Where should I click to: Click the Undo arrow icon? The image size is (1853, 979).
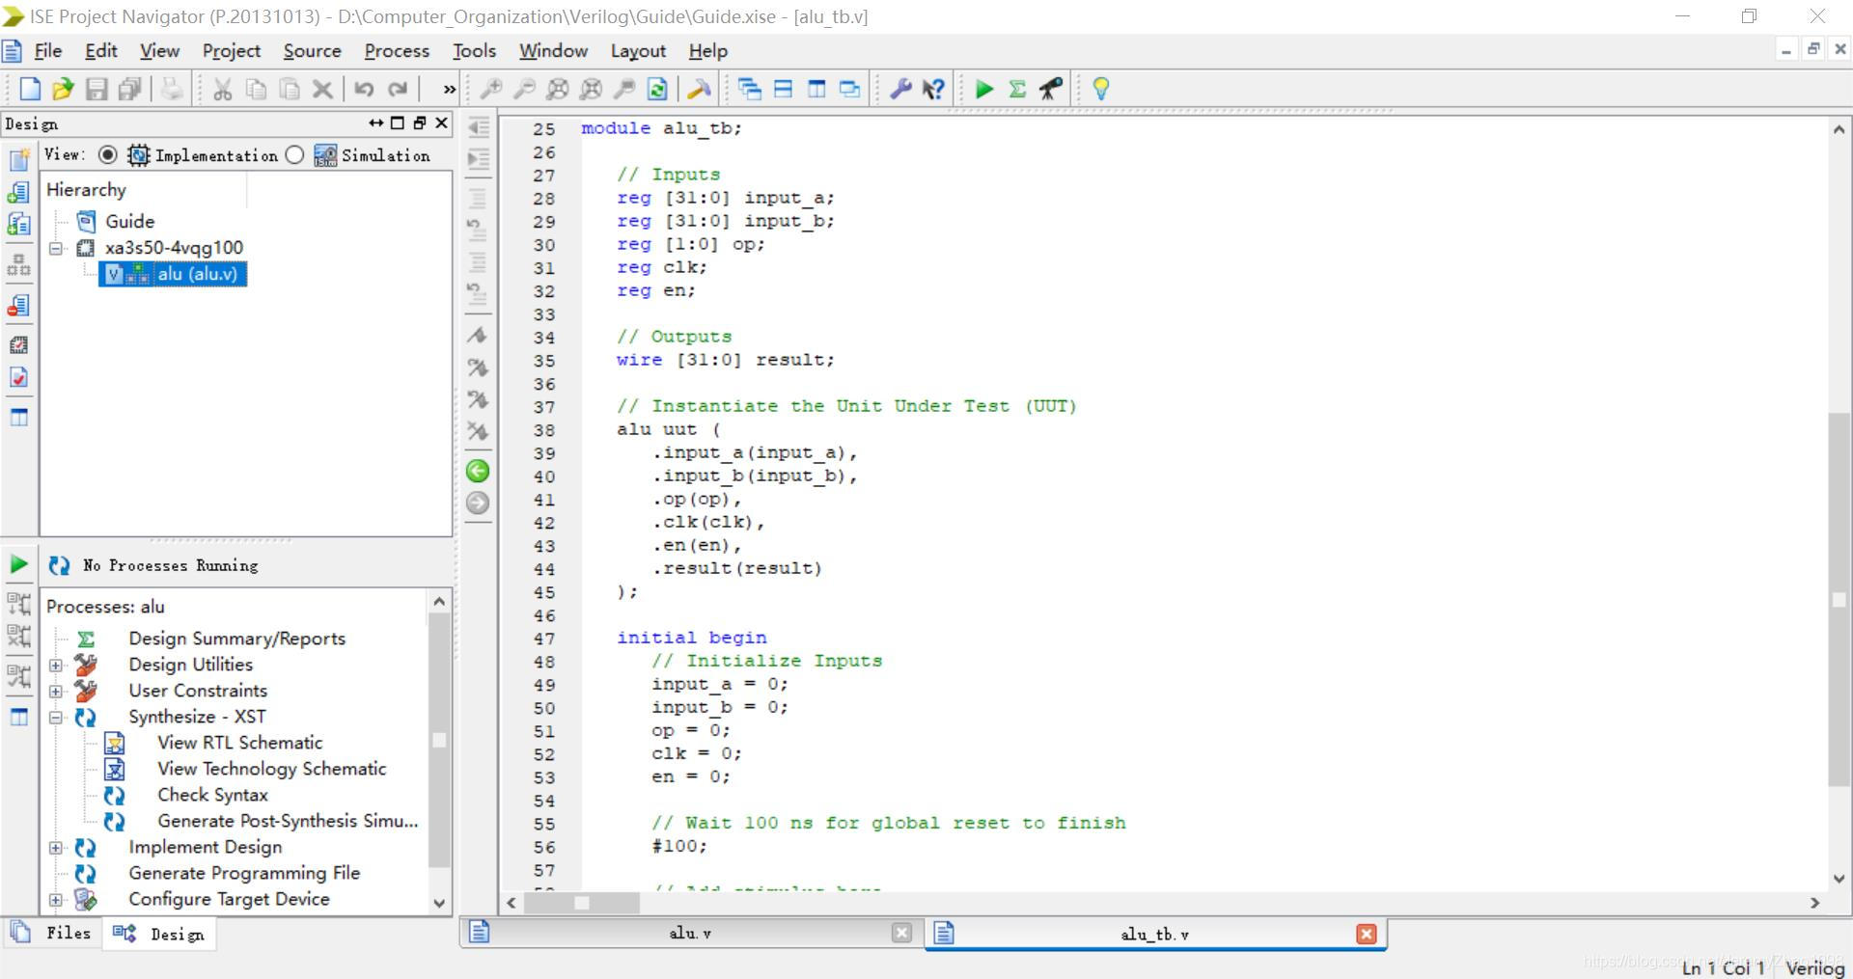[364, 89]
